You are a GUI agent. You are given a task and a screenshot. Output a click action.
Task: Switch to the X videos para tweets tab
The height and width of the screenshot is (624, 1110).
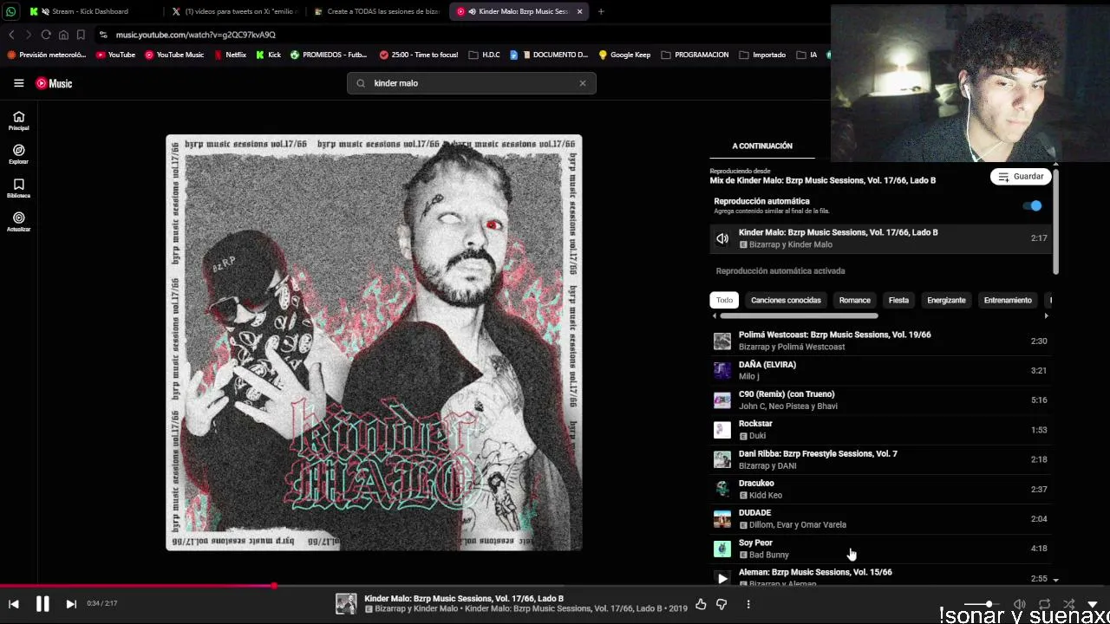(234, 11)
